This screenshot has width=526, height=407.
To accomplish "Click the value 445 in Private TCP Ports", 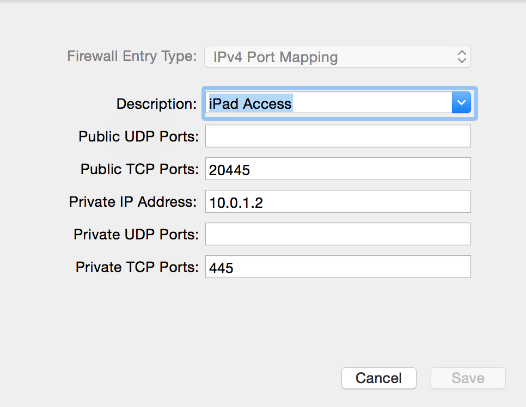I will (x=219, y=267).
